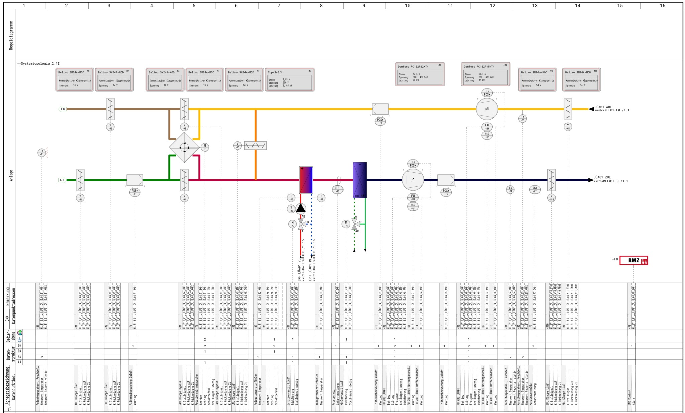This screenshot has height=413, width=685.
Task: Open the Belimo SM24A-MOD -M1 info box
Action: point(75,80)
